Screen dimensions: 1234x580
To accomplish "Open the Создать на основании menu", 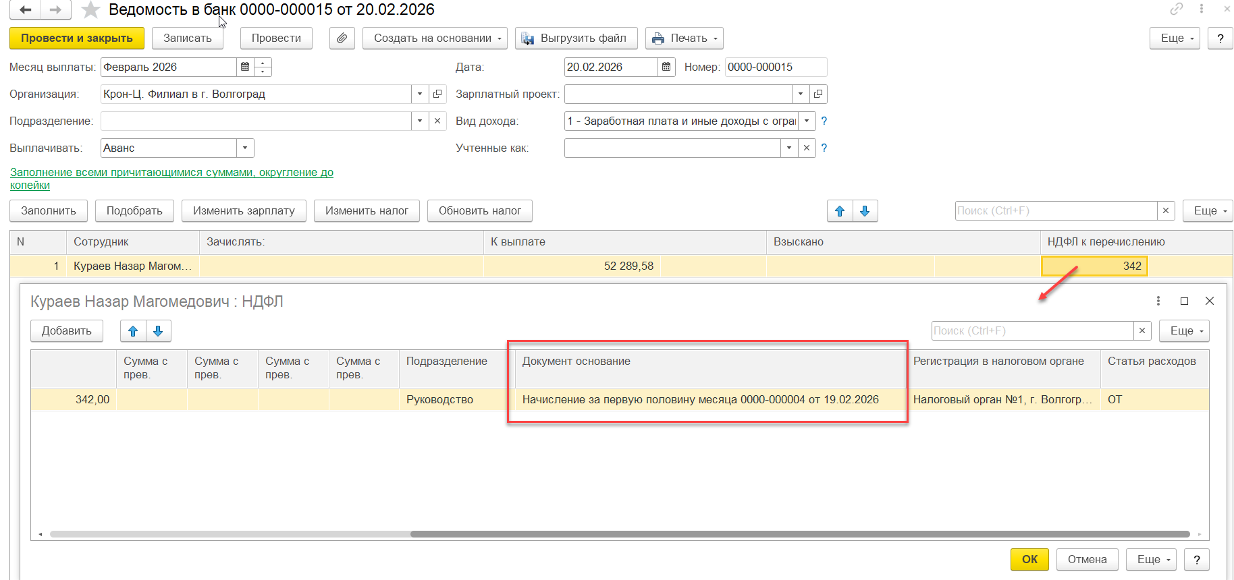I will pos(435,38).
